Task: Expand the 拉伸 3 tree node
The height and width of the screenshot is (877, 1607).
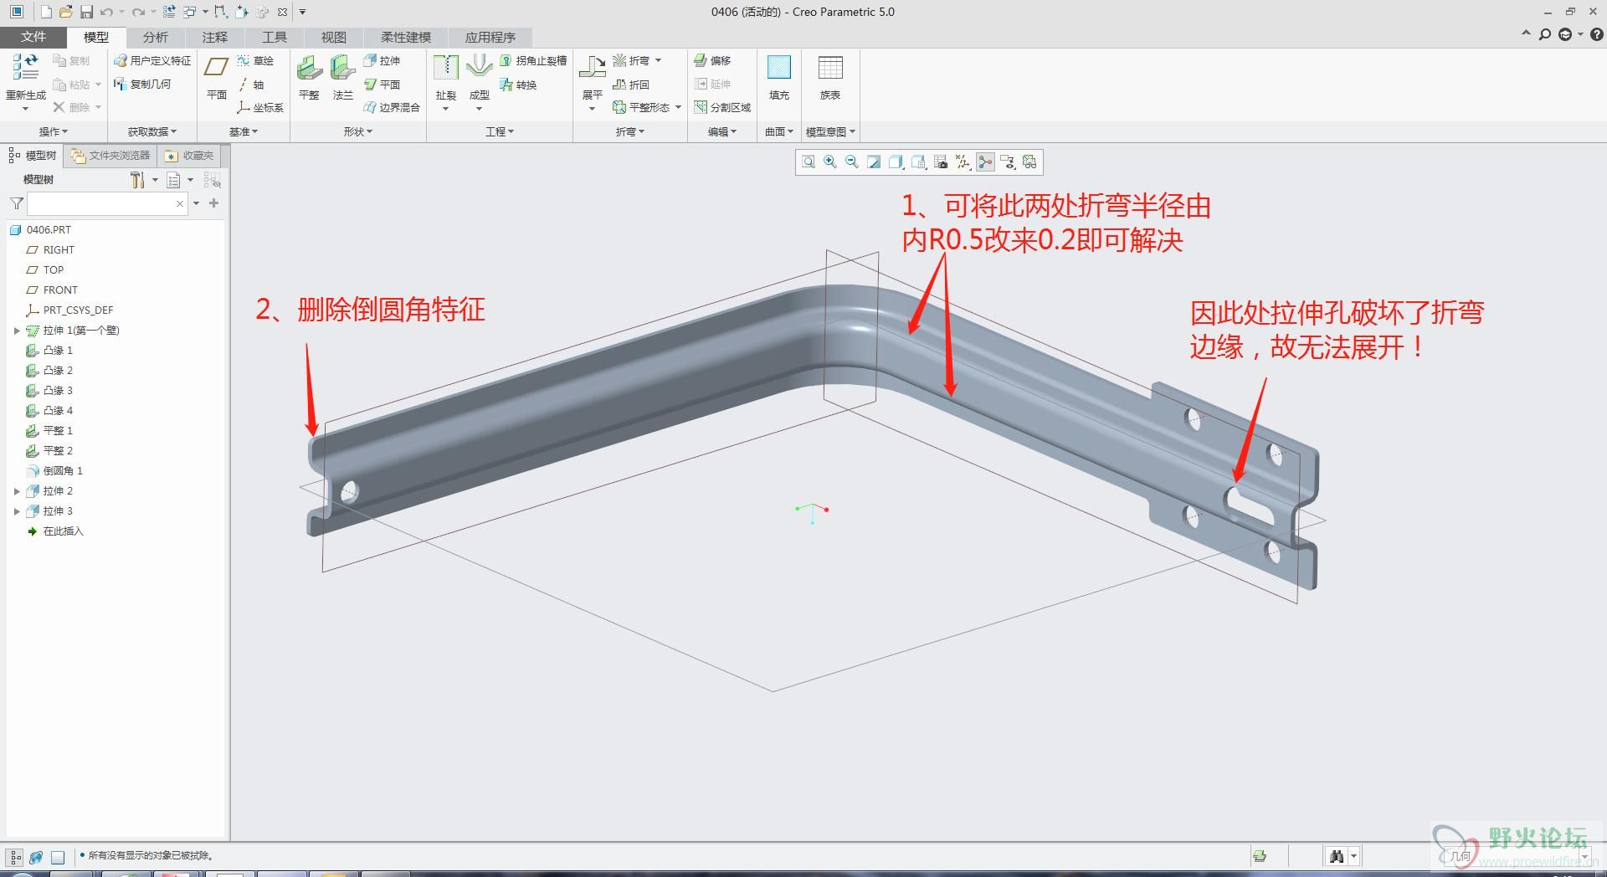Action: 16,511
